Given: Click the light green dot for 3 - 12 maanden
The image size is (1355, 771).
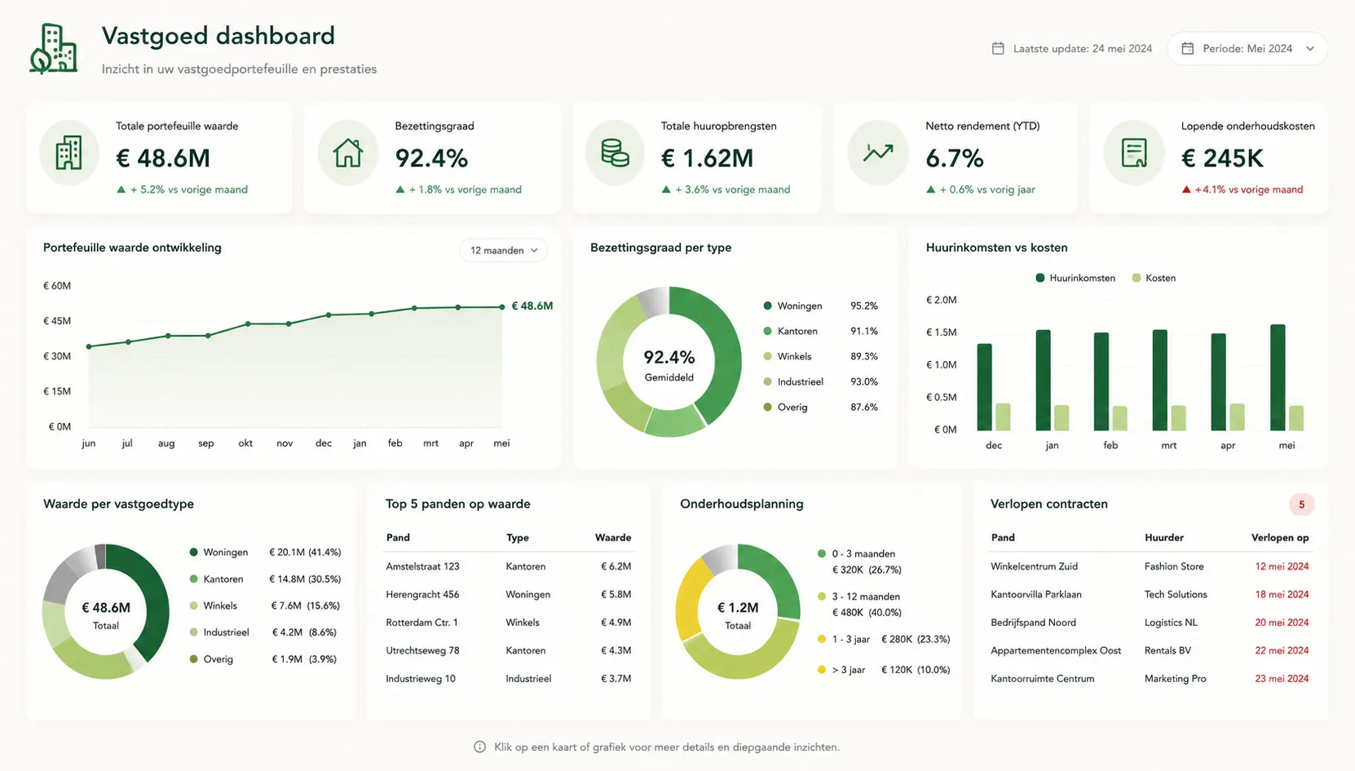Looking at the screenshot, I should coord(822,597).
